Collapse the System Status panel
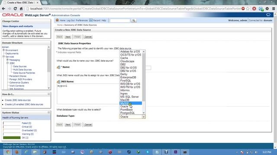Viewport: 277px width, 155px height. pyautogui.click(x=49, y=112)
